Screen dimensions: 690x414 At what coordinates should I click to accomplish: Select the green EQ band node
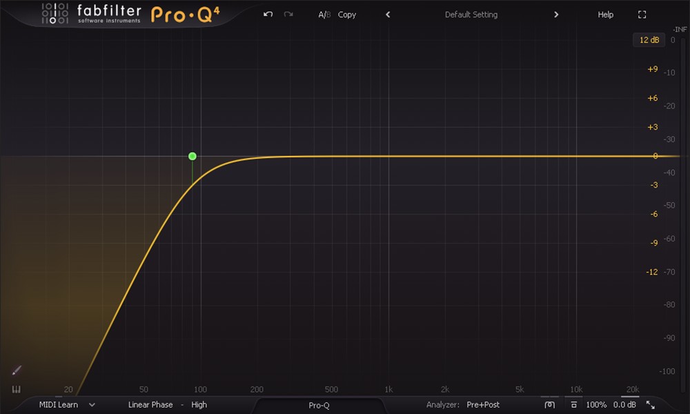click(x=193, y=156)
